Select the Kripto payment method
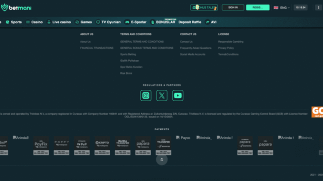This screenshot has width=323, height=181. click(x=102, y=145)
